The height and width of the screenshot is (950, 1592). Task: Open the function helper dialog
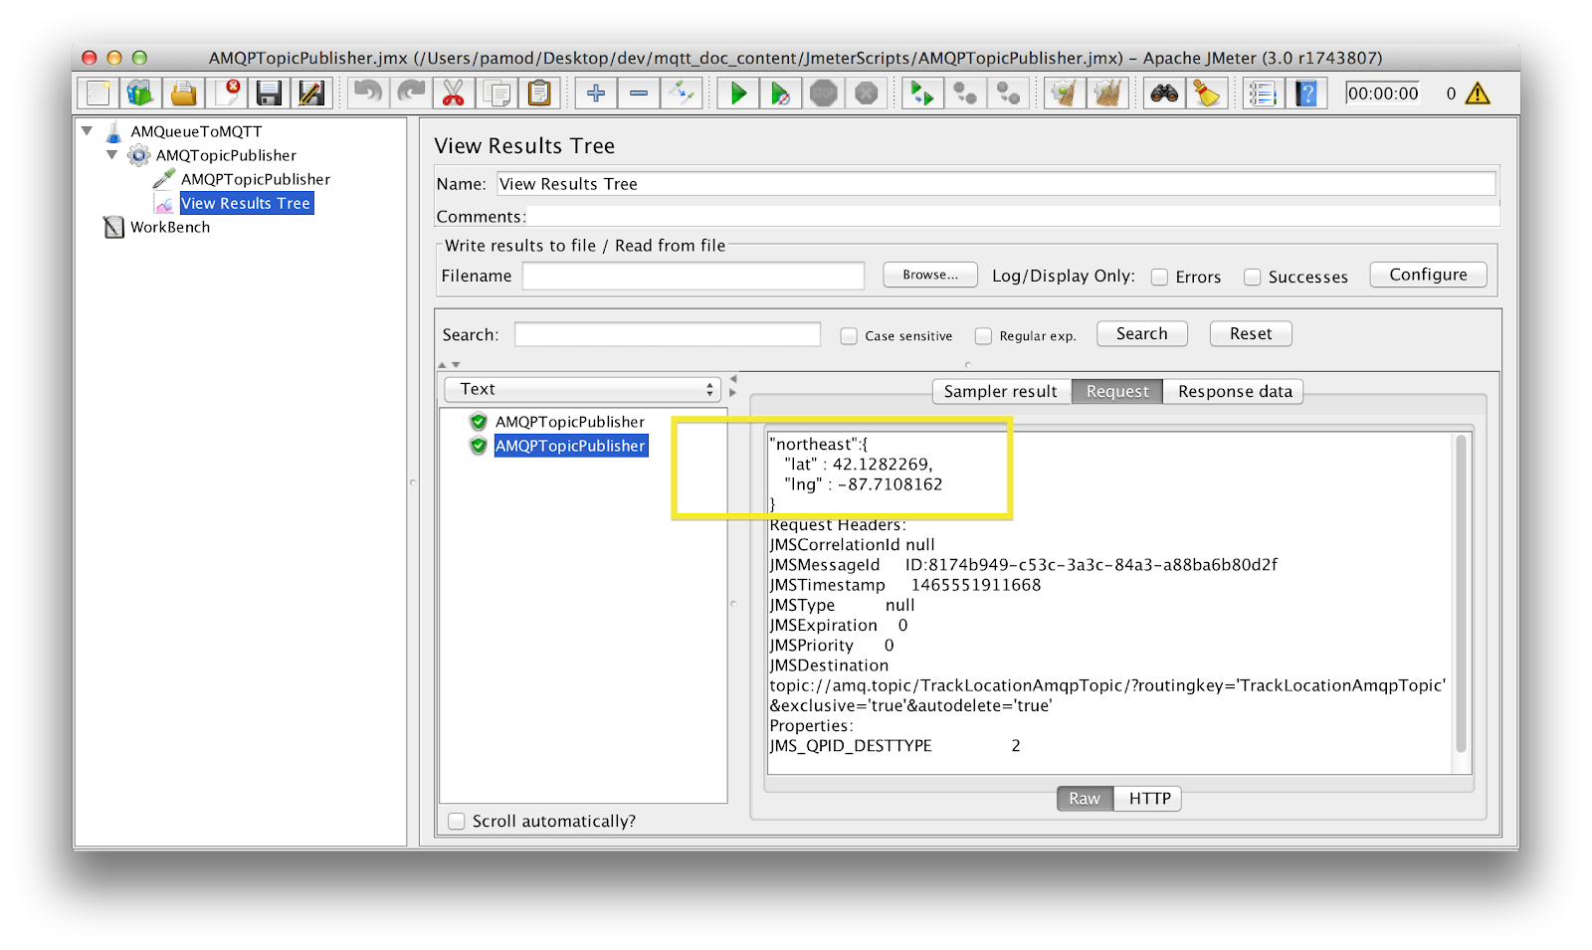tap(1263, 94)
